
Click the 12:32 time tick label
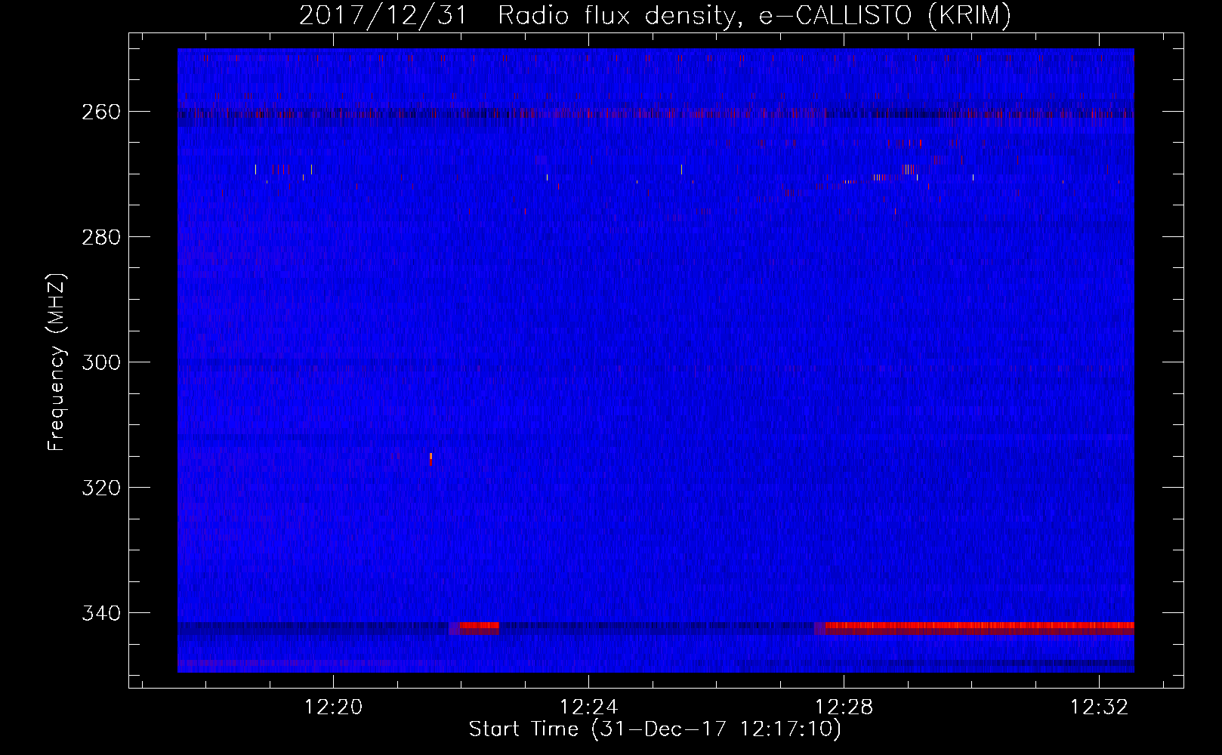point(1099,707)
